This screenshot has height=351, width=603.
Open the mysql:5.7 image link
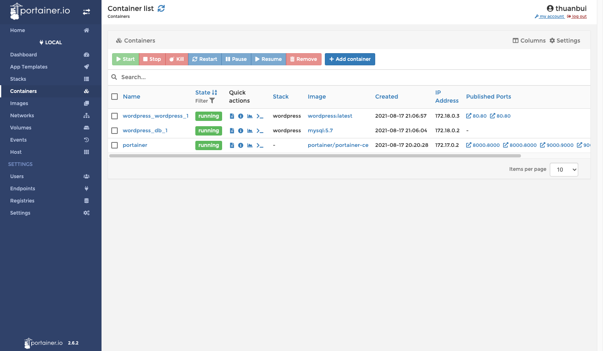320,131
